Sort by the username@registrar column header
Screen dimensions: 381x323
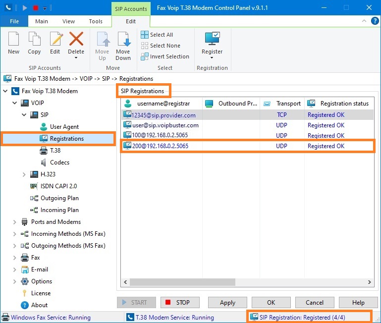(162, 104)
